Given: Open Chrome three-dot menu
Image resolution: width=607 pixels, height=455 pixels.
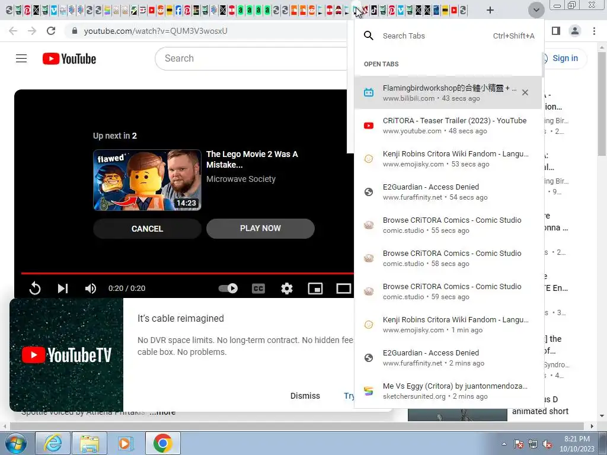Looking at the screenshot, I should [x=594, y=31].
